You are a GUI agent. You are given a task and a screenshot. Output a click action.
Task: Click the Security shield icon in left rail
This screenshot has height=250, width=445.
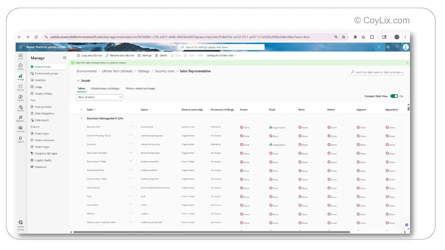click(x=21, y=87)
